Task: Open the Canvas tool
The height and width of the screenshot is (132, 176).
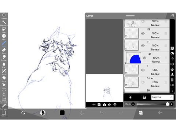Action: tap(4, 113)
